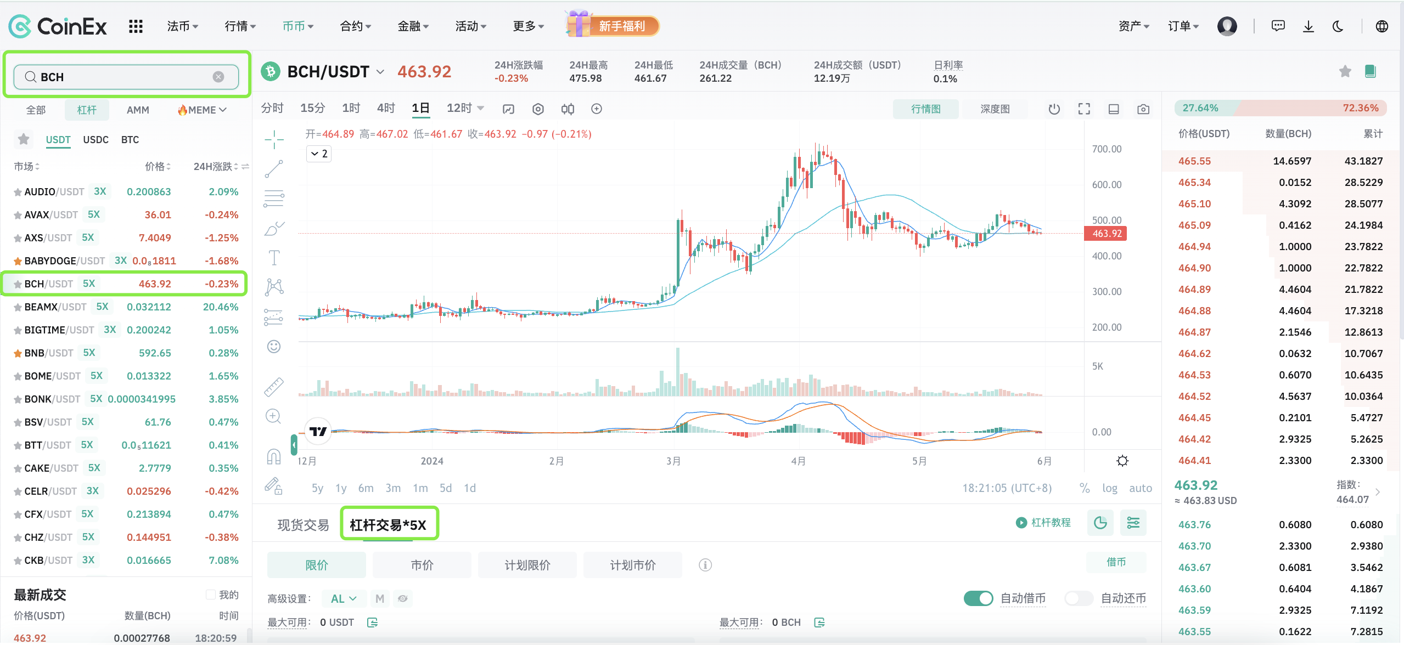
Task: Check the 我的 (mine) trades checkbox
Action: point(210,595)
